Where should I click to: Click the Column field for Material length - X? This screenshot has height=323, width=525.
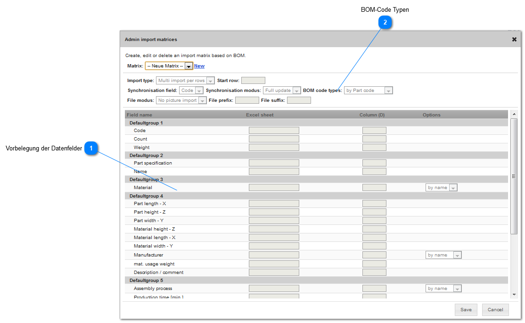coord(374,238)
